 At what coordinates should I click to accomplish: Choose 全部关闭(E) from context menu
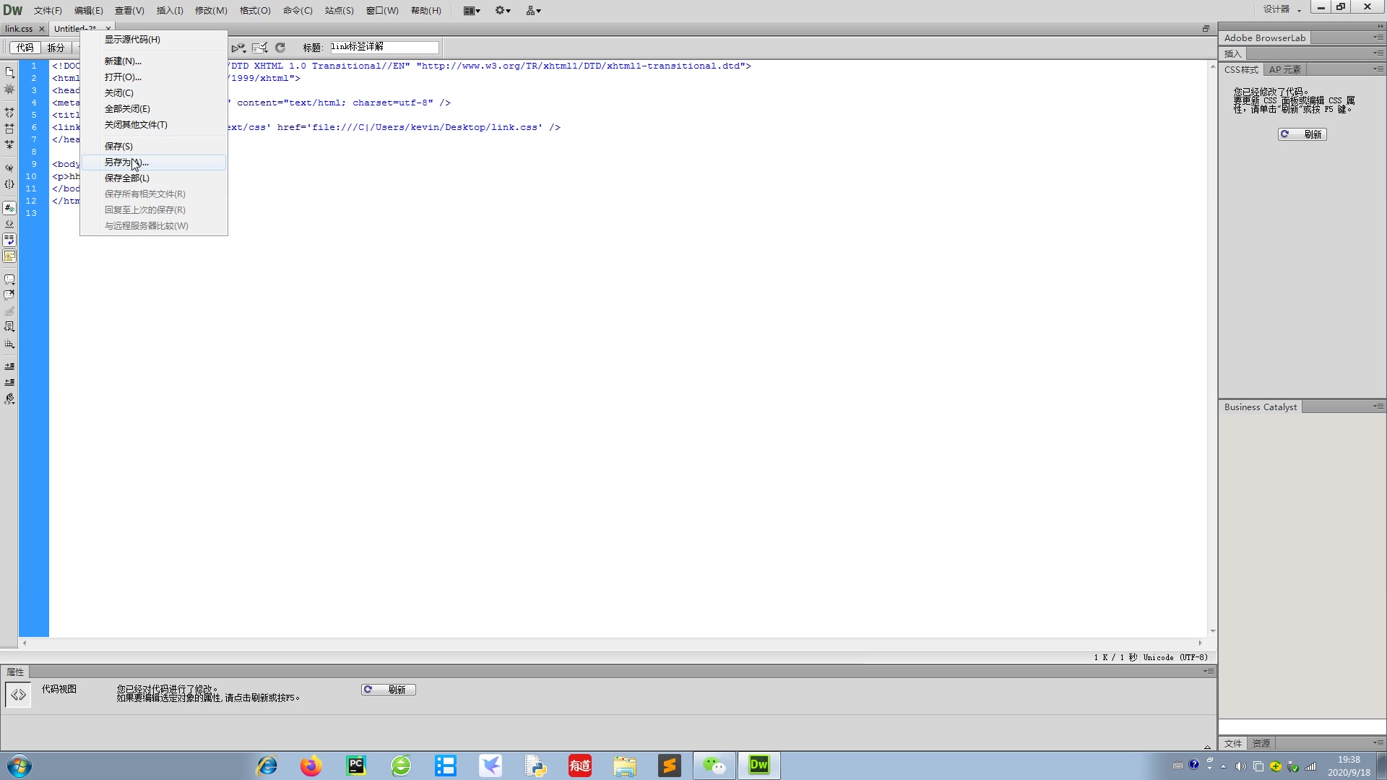(154, 109)
